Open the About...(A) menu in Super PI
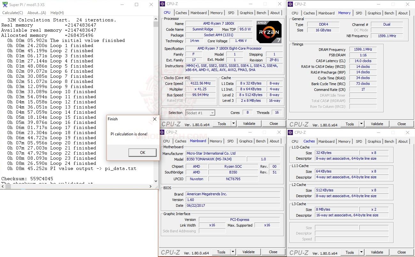415x257 pixels. tap(37, 13)
